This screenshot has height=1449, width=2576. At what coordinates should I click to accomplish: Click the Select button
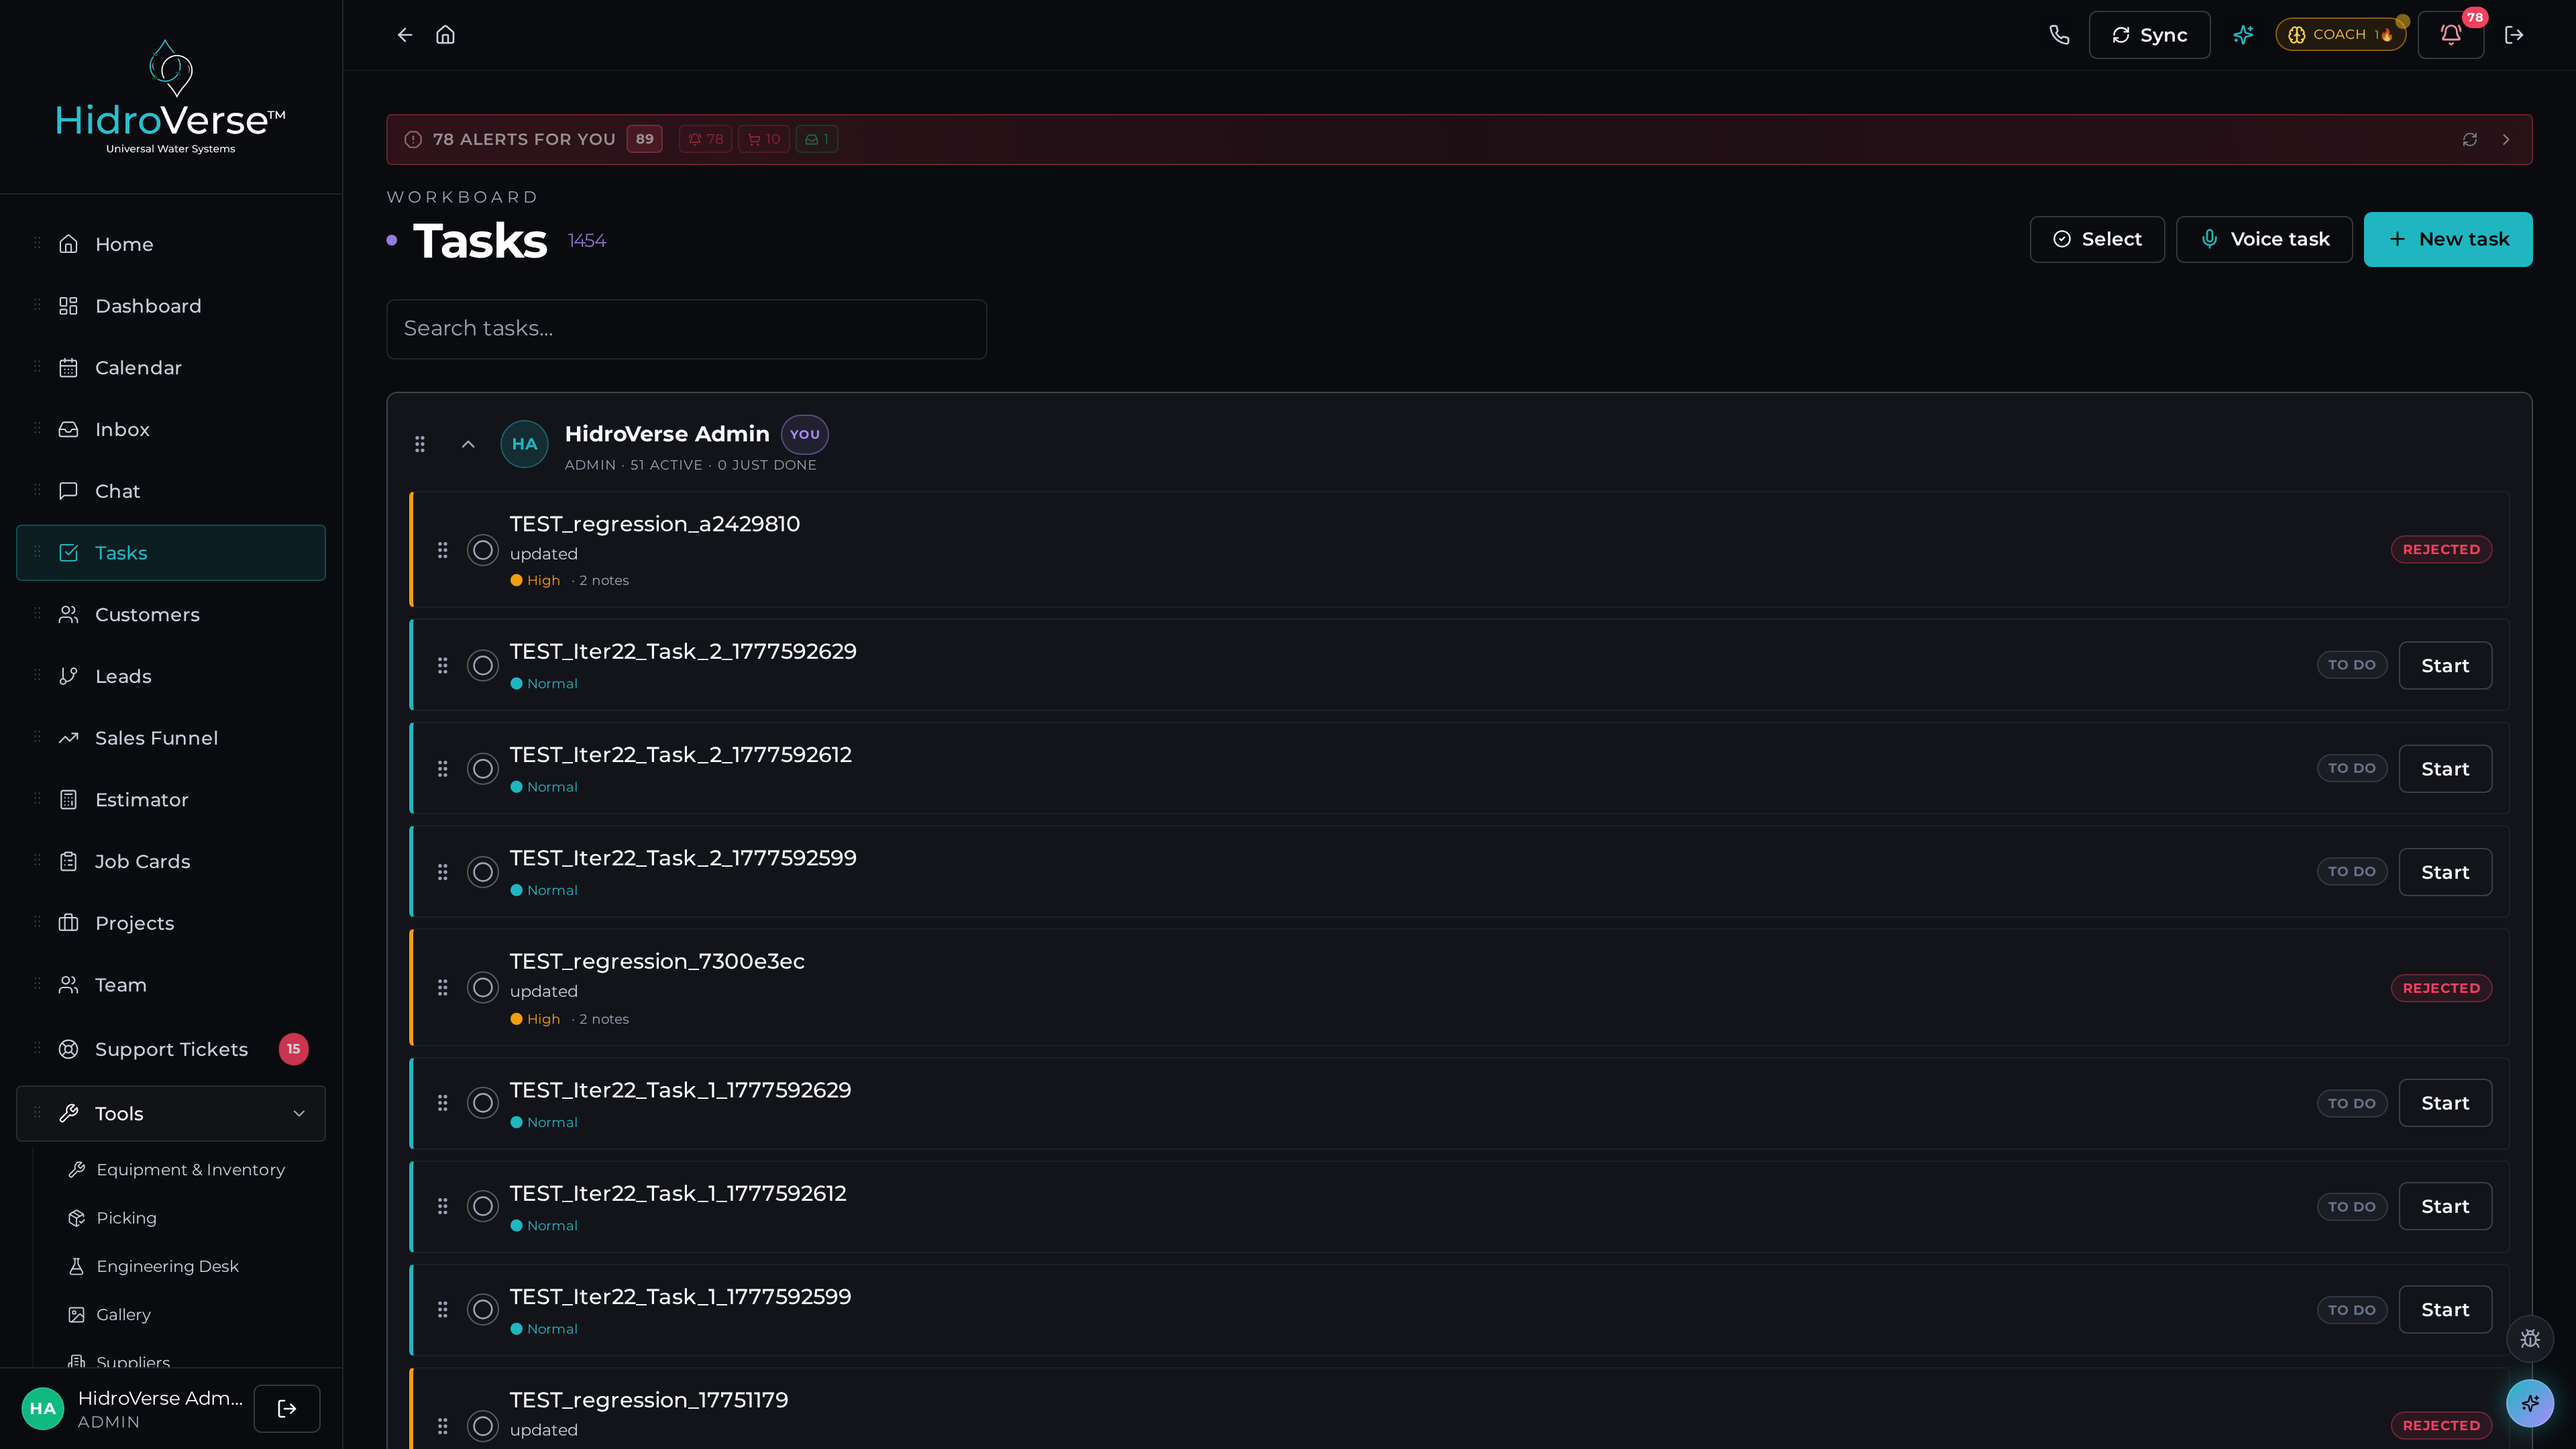pos(2097,240)
